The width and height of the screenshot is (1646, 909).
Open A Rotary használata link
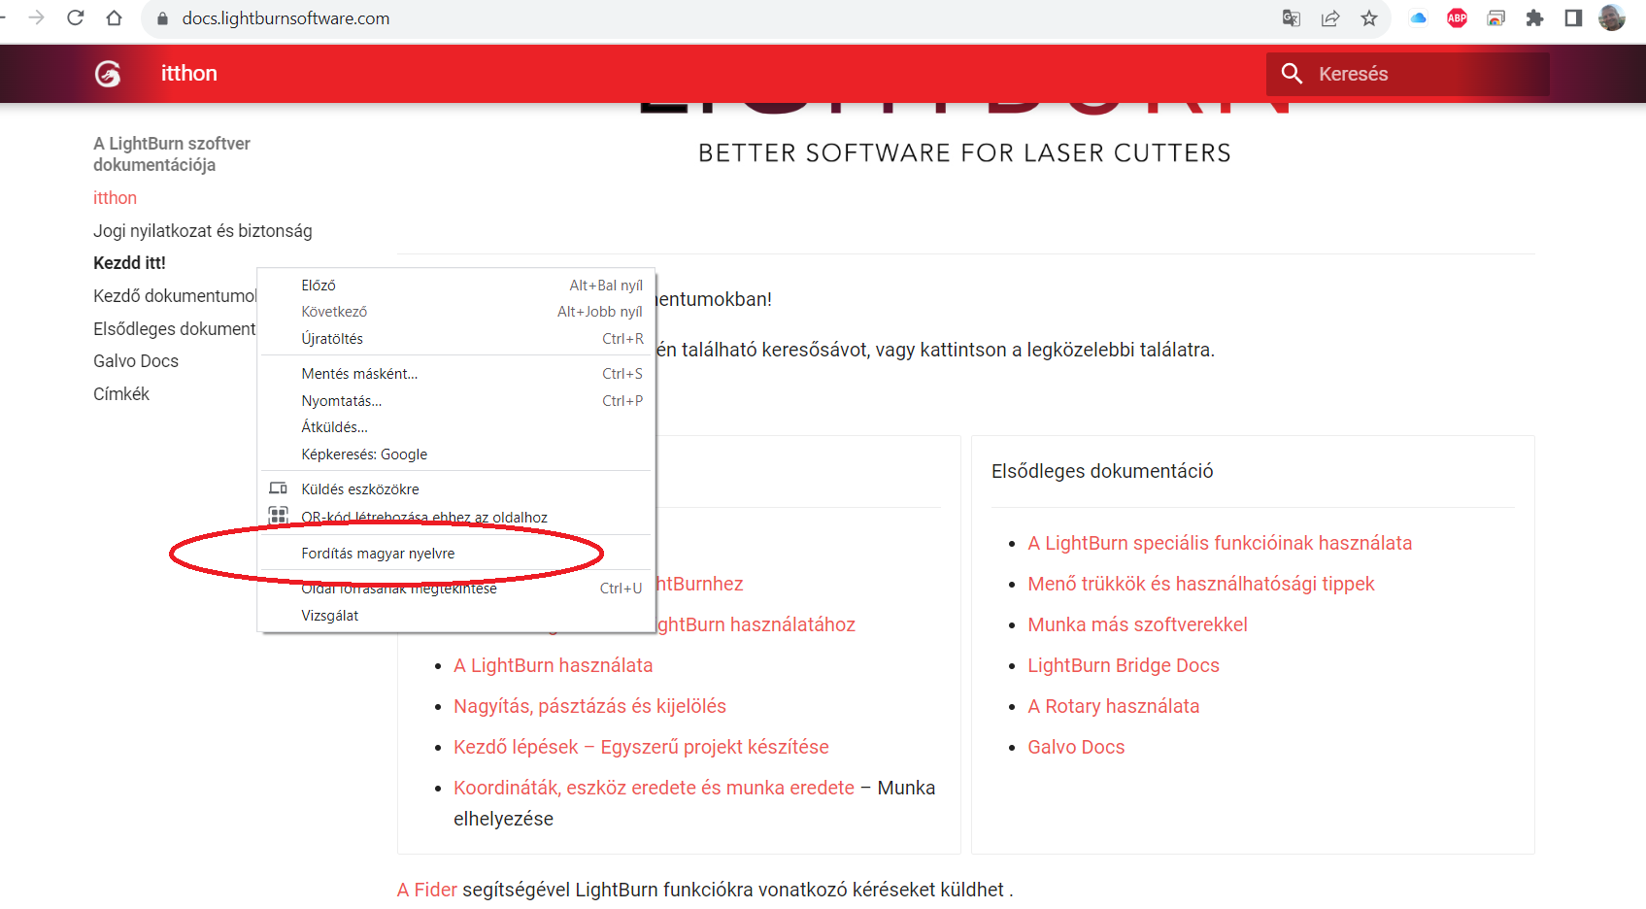tap(1114, 706)
